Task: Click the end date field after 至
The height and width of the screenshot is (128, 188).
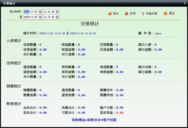Action: point(31,17)
